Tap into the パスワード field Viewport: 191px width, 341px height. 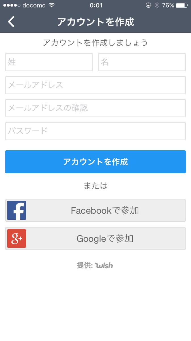coord(95,131)
